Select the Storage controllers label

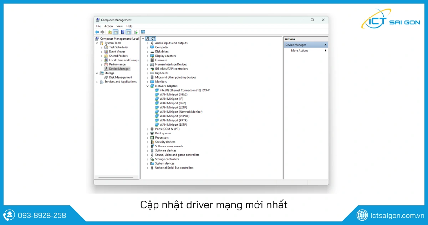167,159
